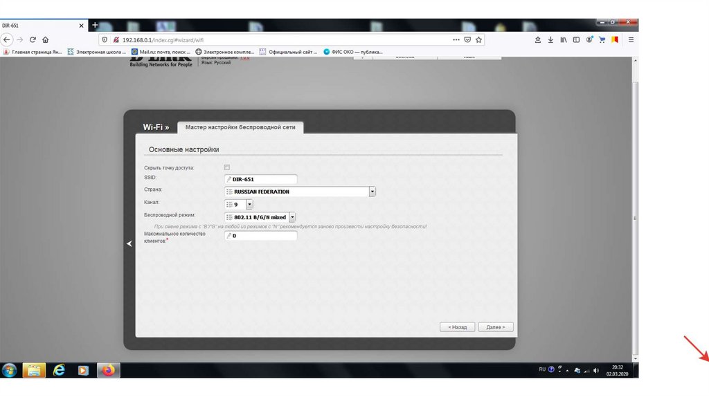Click the left collapse arrow on panel

click(x=129, y=243)
